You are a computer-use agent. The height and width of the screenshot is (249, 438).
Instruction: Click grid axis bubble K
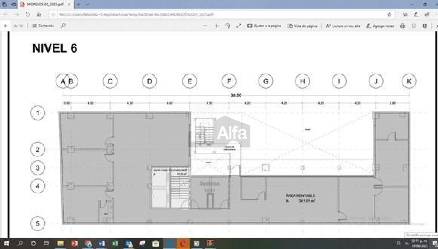(409, 81)
